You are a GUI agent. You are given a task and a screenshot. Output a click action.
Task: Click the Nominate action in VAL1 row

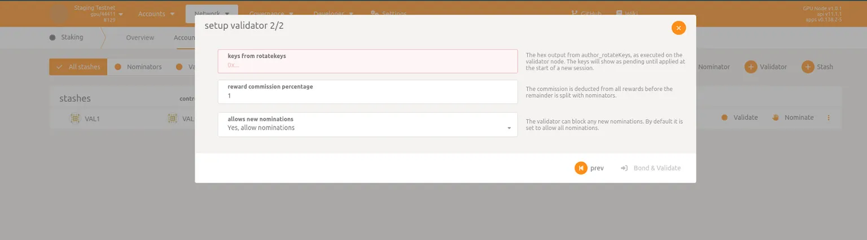click(x=792, y=117)
